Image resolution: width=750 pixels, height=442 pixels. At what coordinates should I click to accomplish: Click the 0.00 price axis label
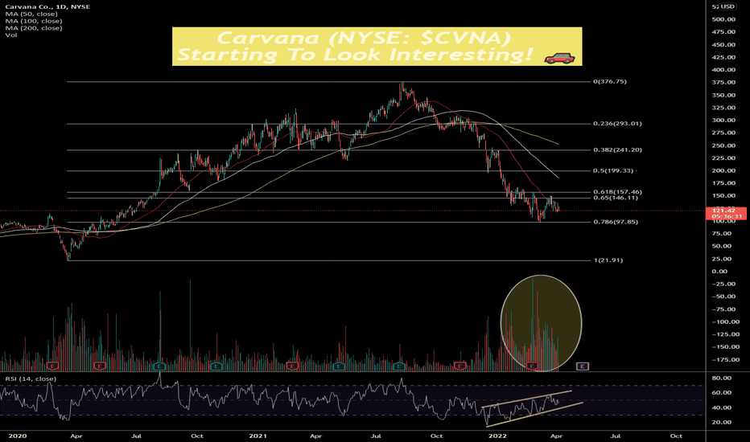[720, 272]
